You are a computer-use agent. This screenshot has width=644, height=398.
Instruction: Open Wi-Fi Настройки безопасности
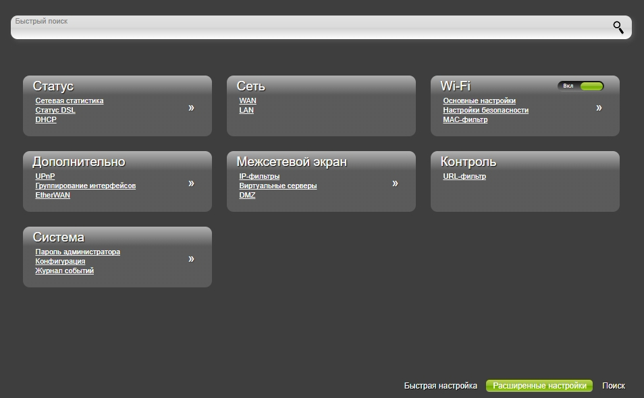pyautogui.click(x=485, y=111)
